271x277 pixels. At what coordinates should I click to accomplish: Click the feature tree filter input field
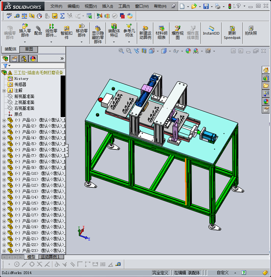tap(38, 66)
